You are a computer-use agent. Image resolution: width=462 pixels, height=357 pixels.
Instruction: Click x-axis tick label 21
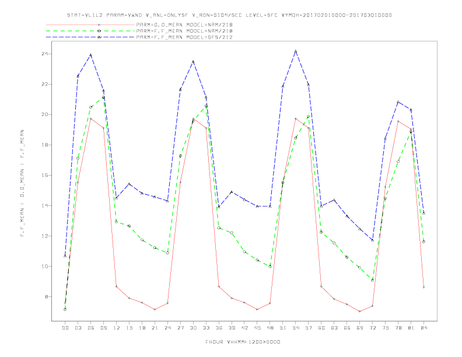pos(155,328)
